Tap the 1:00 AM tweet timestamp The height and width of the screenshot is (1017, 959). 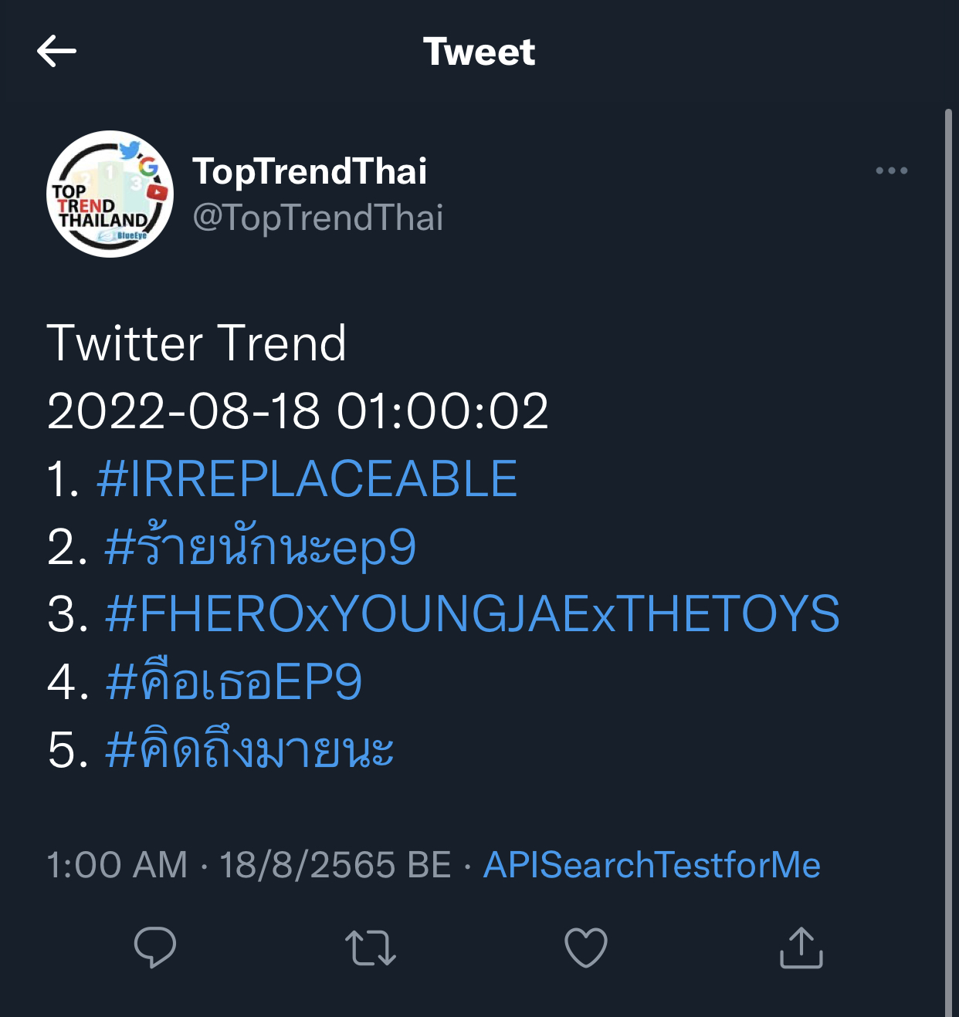117,865
